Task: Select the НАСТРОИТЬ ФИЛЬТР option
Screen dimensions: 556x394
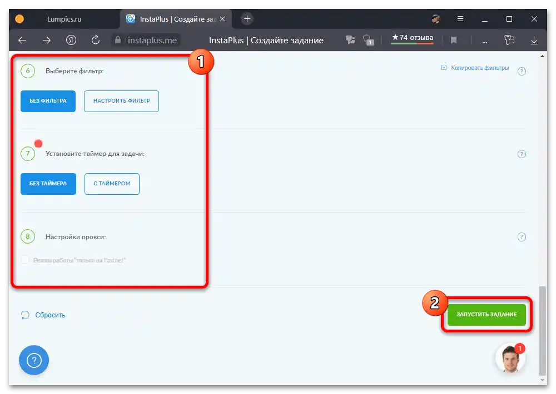Action: point(121,101)
